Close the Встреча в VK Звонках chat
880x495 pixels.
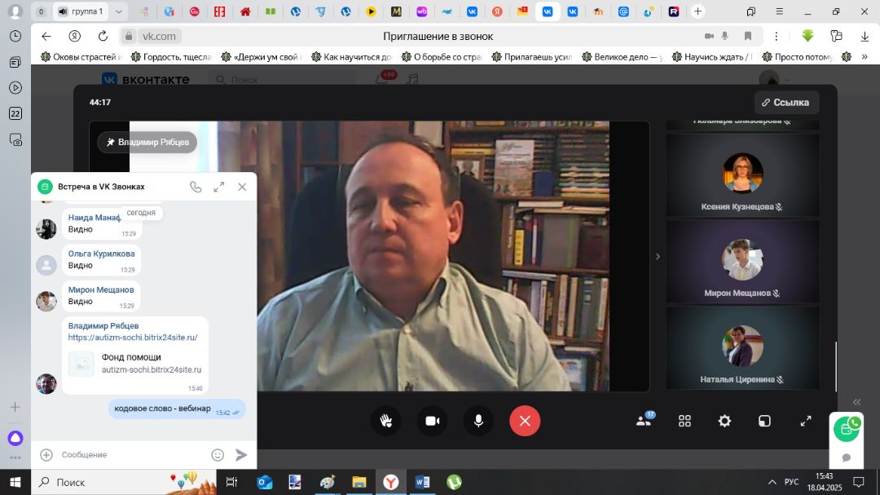(x=242, y=187)
